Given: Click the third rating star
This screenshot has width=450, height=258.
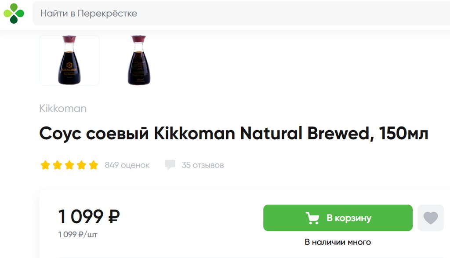Looking at the screenshot, I should 69,165.
